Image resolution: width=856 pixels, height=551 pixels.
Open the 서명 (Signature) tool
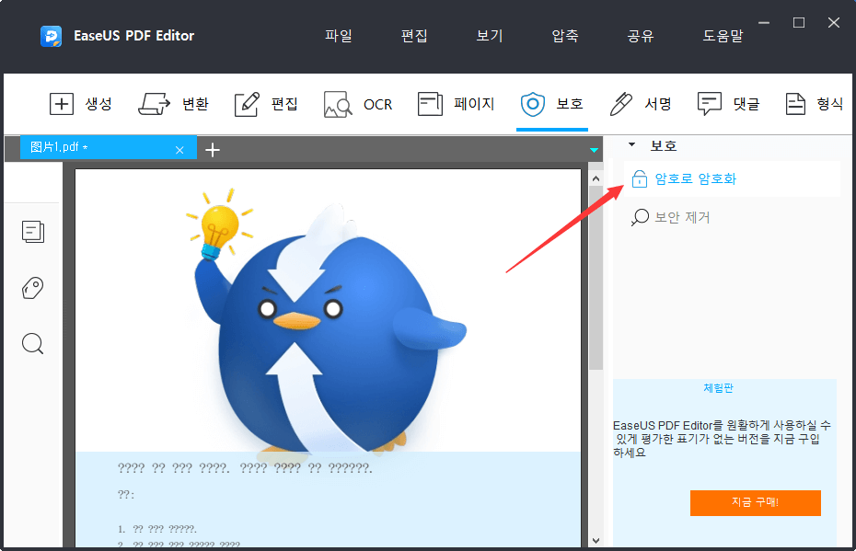click(x=642, y=104)
